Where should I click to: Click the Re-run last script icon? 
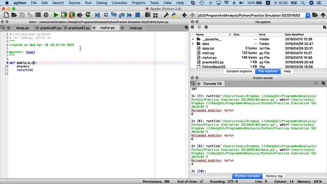tap(88, 15)
